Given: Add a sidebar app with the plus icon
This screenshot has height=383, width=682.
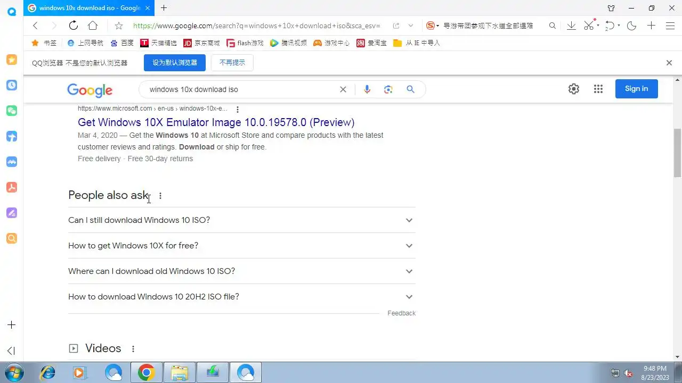Looking at the screenshot, I should (x=12, y=325).
